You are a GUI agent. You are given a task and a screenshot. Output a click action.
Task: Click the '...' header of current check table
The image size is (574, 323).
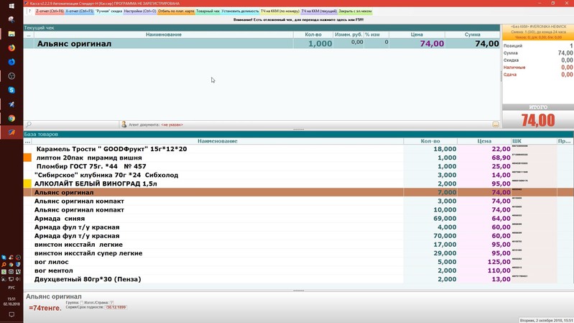tap(29, 35)
